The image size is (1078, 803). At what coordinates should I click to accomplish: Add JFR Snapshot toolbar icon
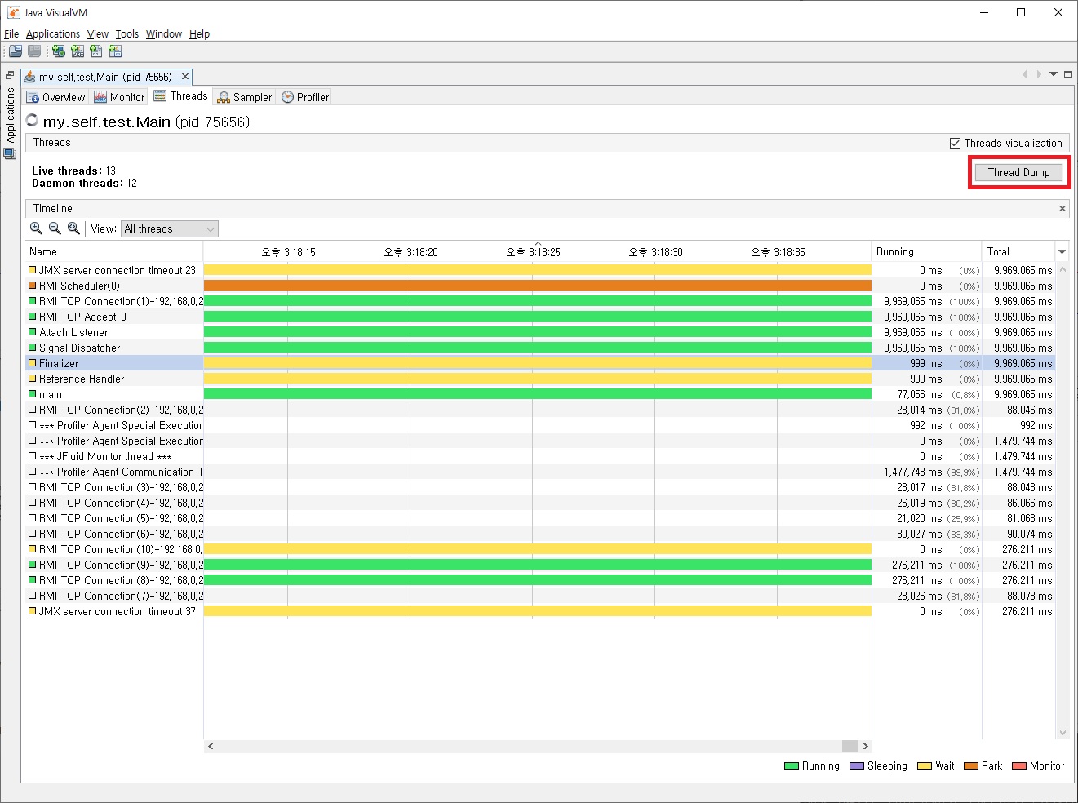pos(115,51)
